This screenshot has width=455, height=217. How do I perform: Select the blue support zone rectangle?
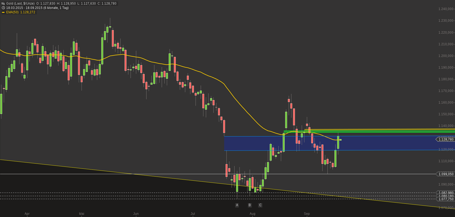[x=339, y=143]
